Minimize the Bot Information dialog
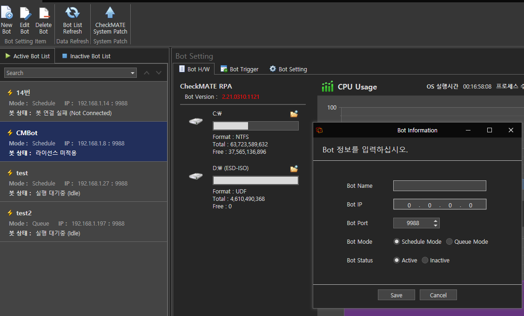Screen dimensions: 524x316 [468, 130]
